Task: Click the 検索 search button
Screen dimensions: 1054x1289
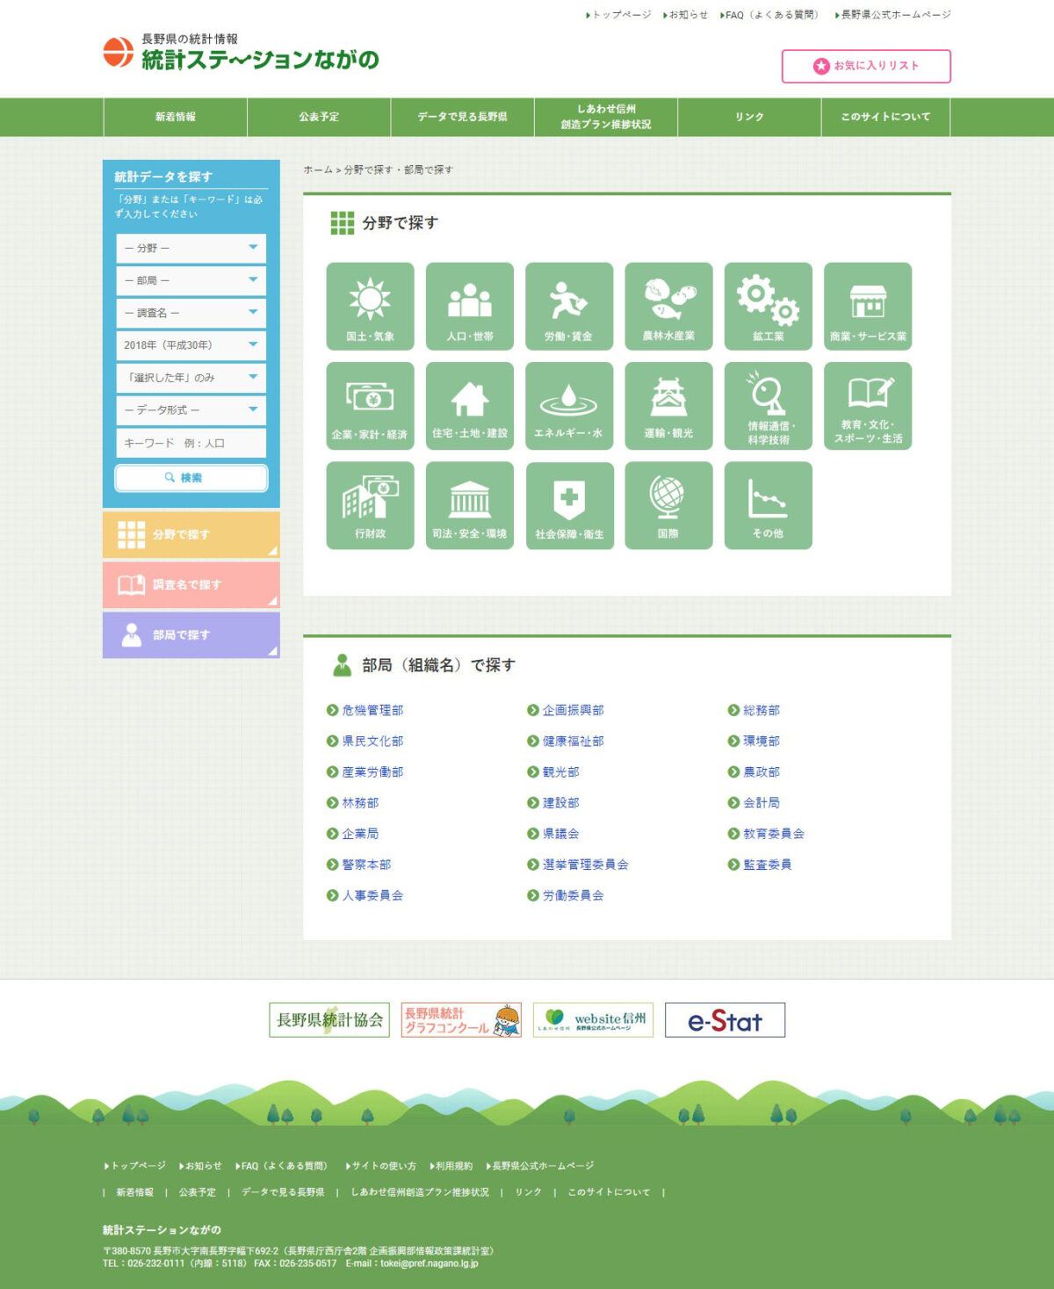Action: (x=191, y=478)
